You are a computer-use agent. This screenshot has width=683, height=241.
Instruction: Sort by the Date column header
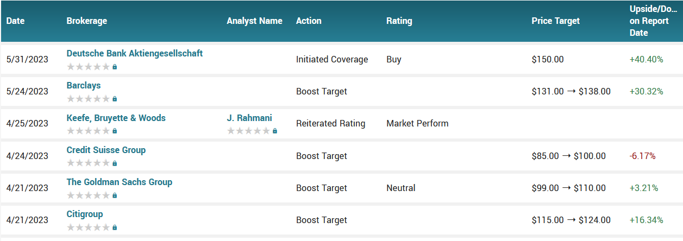coord(16,21)
